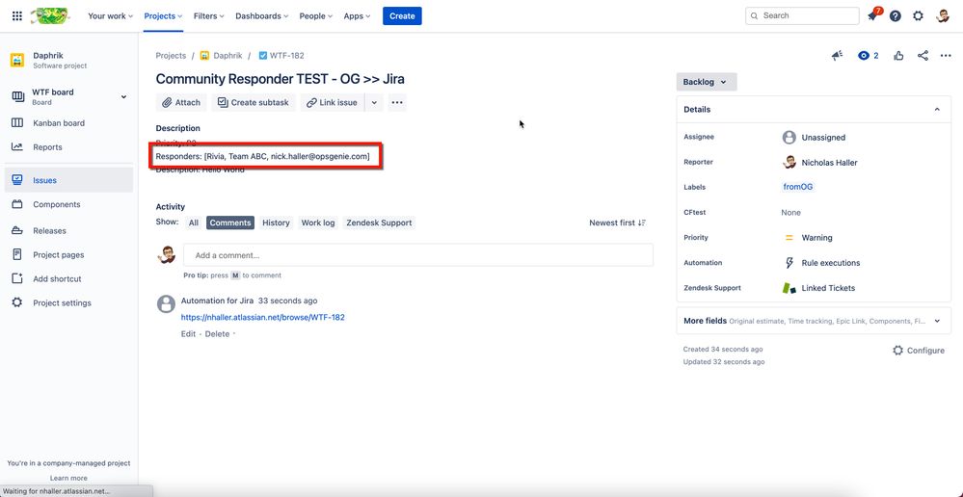Vote with the thumbs up icon
Screen dimensions: 963x497
tap(899, 56)
